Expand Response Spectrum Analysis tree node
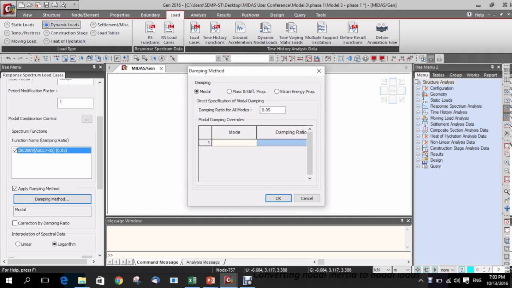Image resolution: width=512 pixels, height=288 pixels. pos(418,106)
